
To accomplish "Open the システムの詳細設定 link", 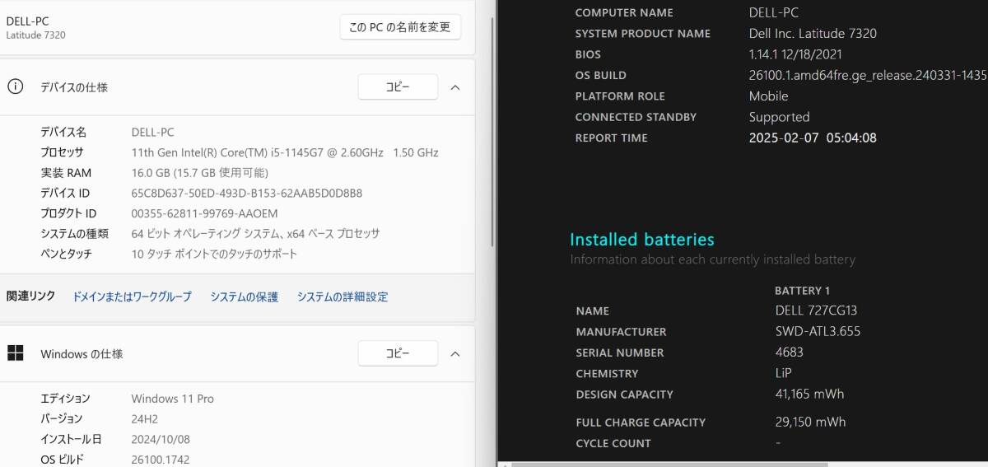I will (x=343, y=297).
